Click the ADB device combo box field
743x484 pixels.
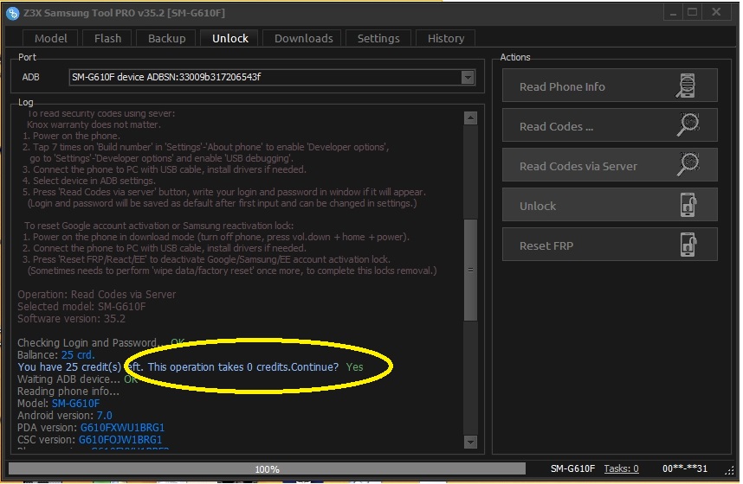tap(272, 77)
